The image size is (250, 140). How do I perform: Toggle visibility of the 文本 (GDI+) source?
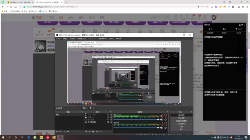[x=108, y=114]
